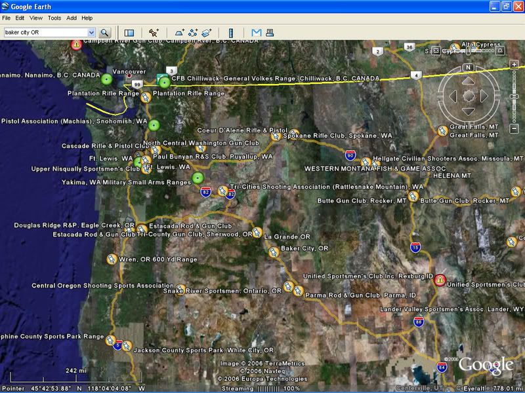
Task: Select the Add Placemark pushpin tool
Action: coord(154,32)
